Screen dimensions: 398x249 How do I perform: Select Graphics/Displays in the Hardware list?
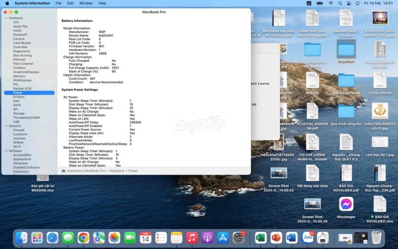(x=26, y=72)
